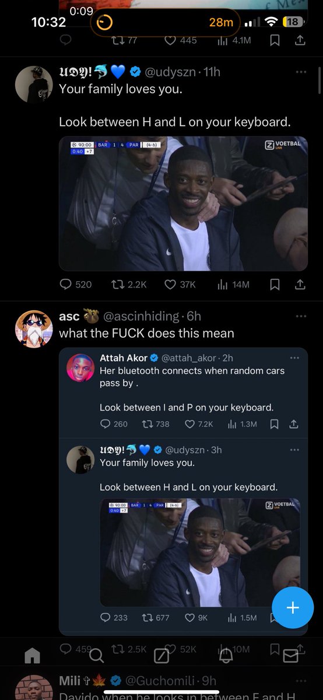Bookmark the top tweet with 4.1M views
This screenshot has height=700, width=323.
click(x=275, y=40)
